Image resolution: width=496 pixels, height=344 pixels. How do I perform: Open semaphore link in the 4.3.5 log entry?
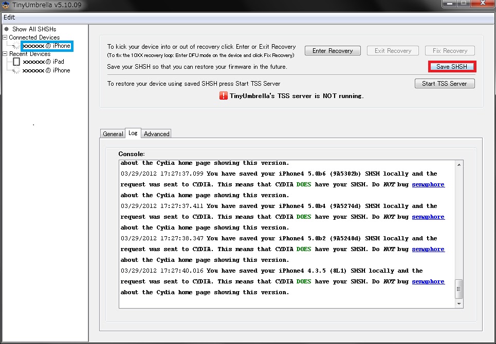[428, 281]
